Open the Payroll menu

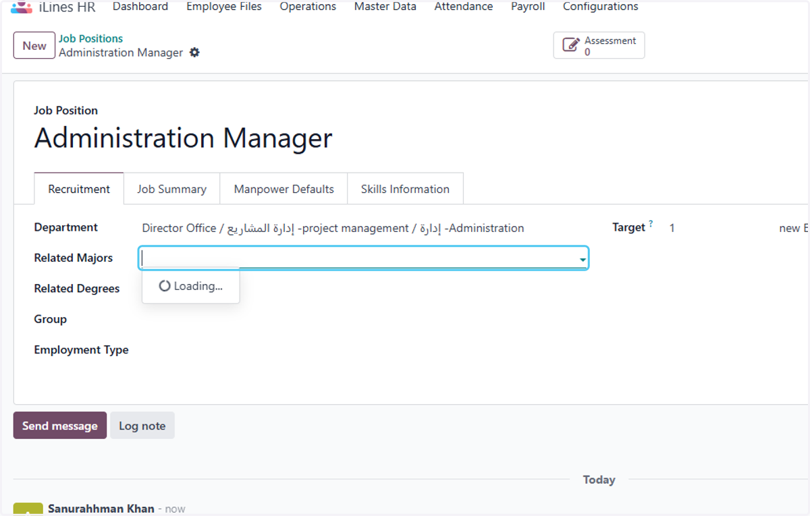528,7
